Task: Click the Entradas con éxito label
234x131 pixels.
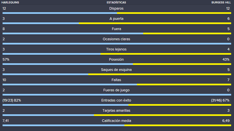Action: [116, 100]
